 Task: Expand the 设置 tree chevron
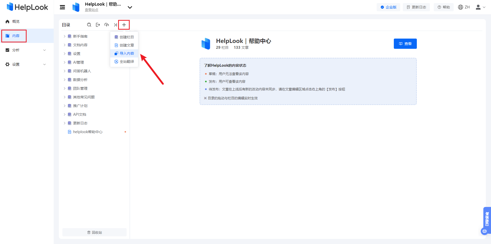point(64,54)
